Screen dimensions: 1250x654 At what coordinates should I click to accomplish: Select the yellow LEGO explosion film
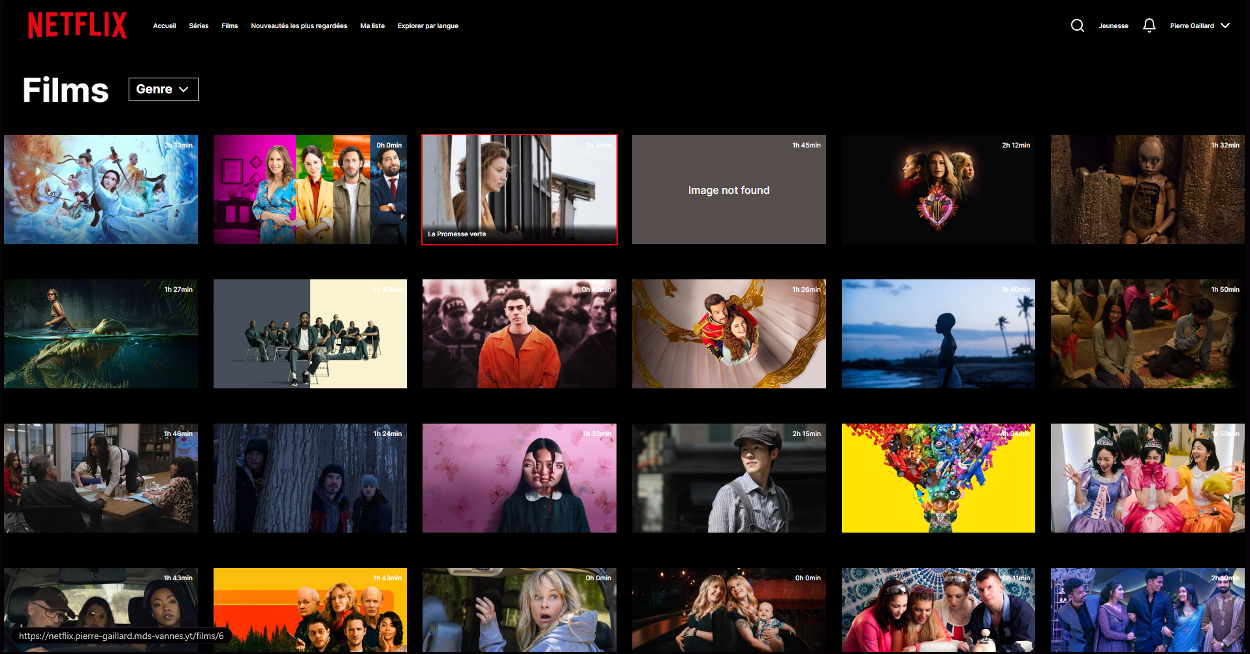(x=938, y=478)
